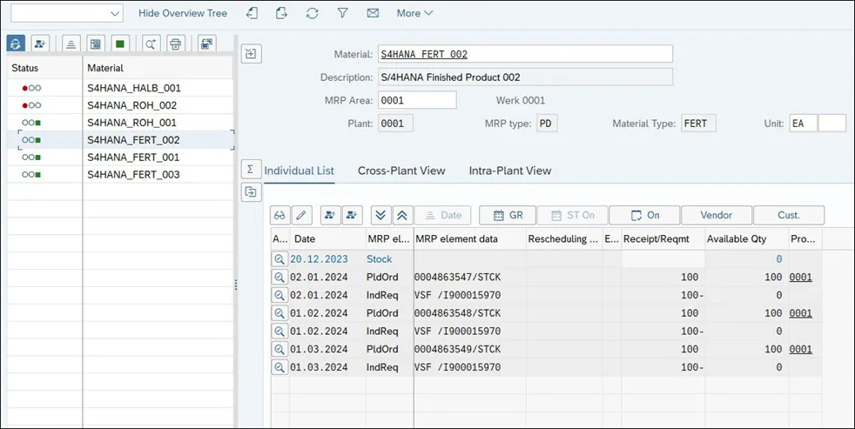Open the filter funnel icon

(x=342, y=13)
